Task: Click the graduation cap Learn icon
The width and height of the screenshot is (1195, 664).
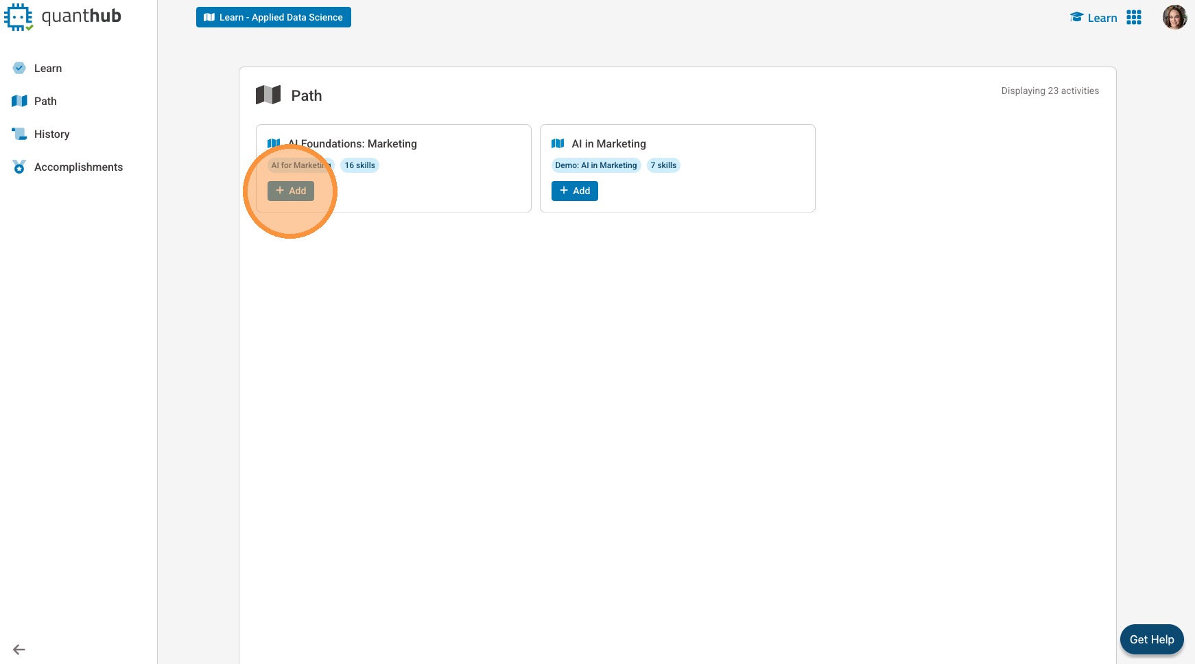Action: [x=1076, y=17]
